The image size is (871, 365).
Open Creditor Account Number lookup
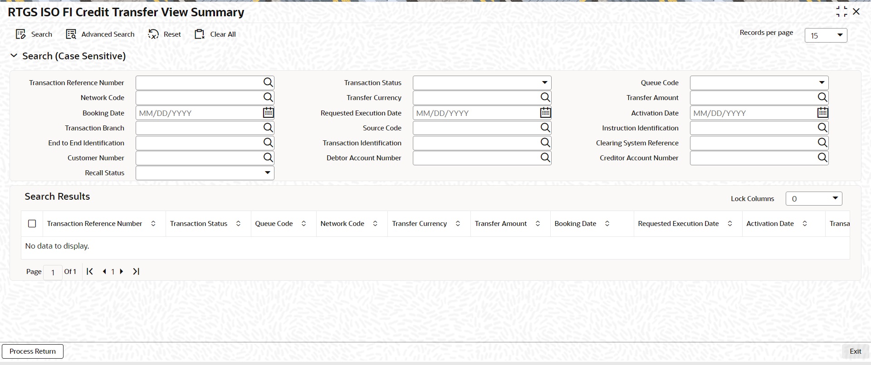pos(822,158)
